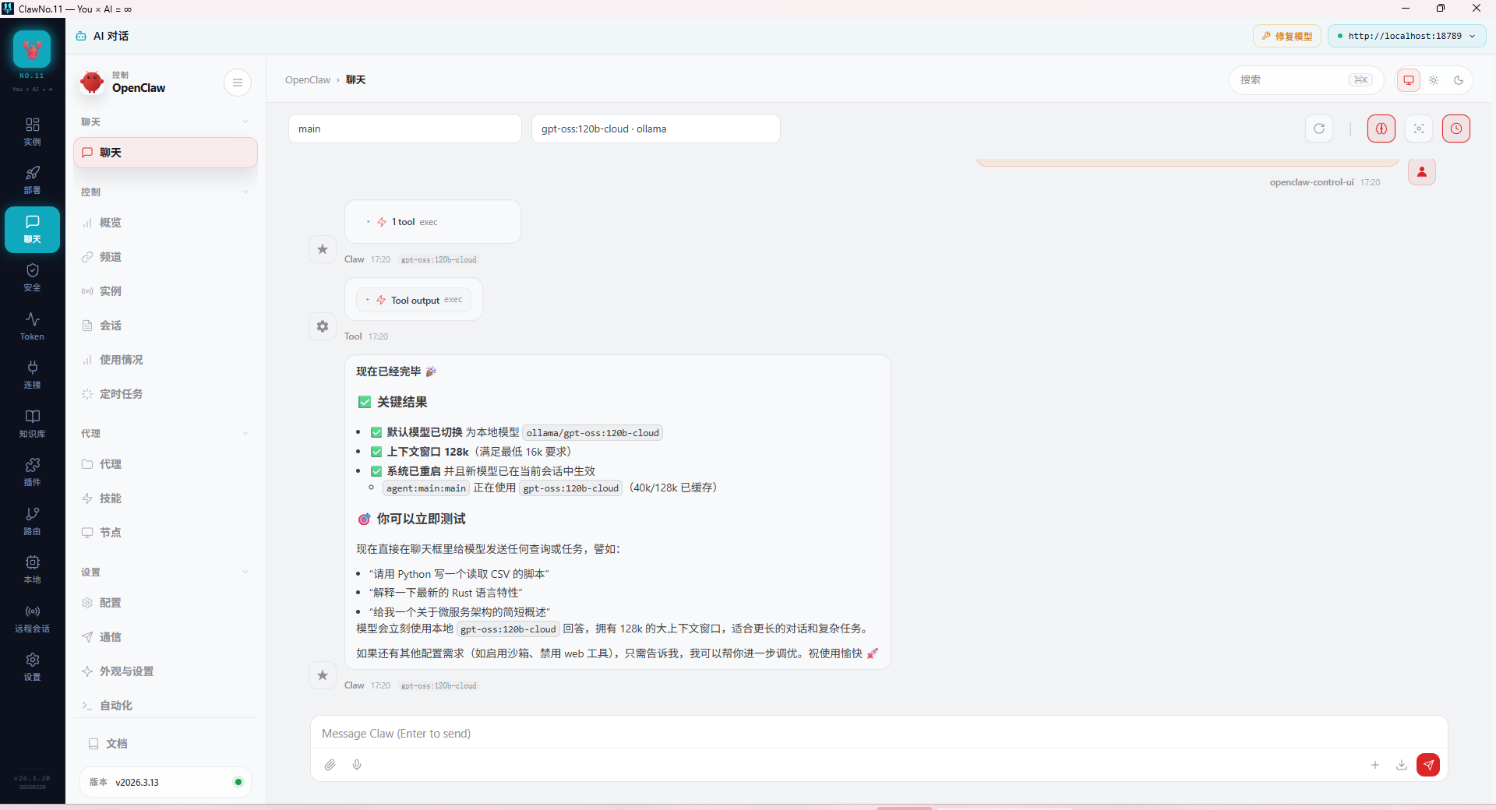Click the 修复模型 repair model button
Viewport: 1496px width, 810px height.
point(1286,36)
